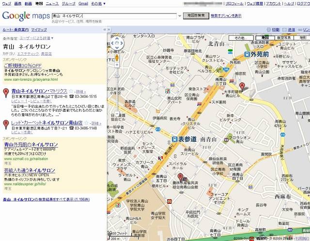Open 動画 in the top navigation
The height and width of the screenshot is (241, 310).
click(28, 3)
